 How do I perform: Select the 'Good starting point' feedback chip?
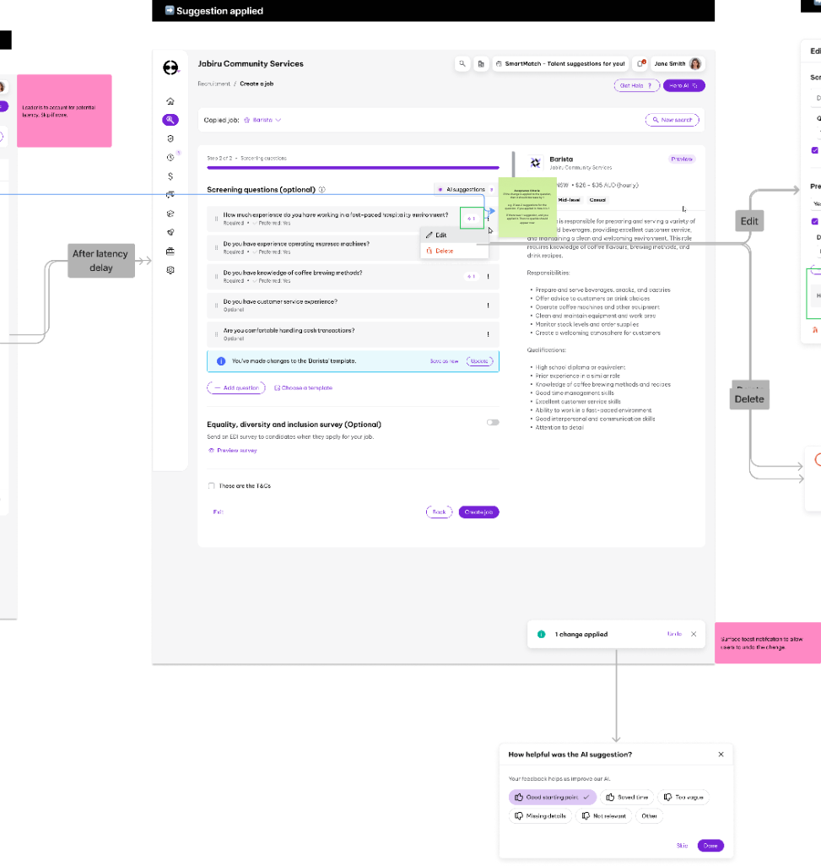pos(553,797)
